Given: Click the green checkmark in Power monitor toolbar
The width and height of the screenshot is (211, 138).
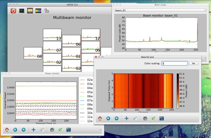Looking at the screenshot, I should 60,130.
